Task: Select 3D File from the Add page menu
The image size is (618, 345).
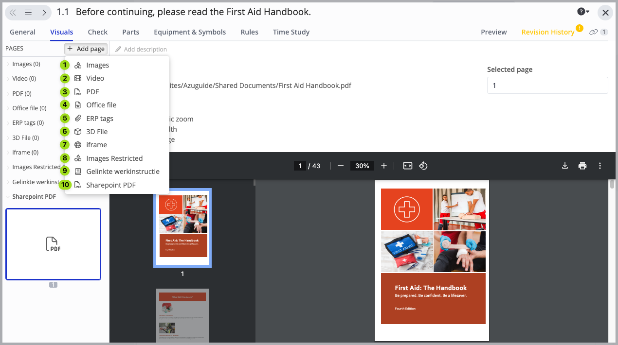Action: pos(97,132)
